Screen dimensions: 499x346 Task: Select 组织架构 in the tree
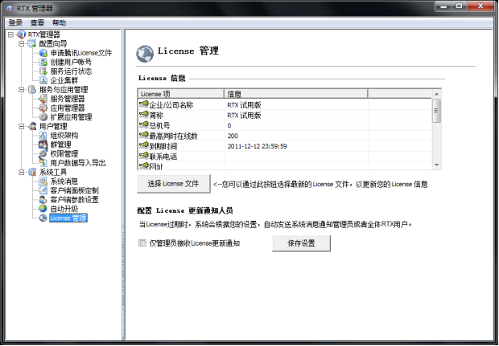pyautogui.click(x=64, y=136)
